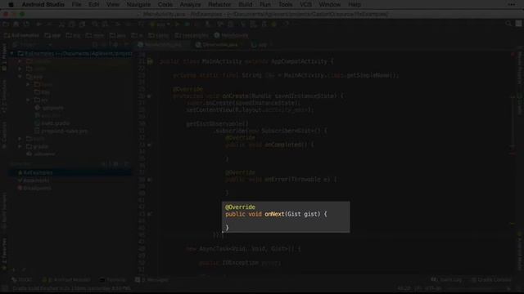Open the Build menu

(246, 5)
